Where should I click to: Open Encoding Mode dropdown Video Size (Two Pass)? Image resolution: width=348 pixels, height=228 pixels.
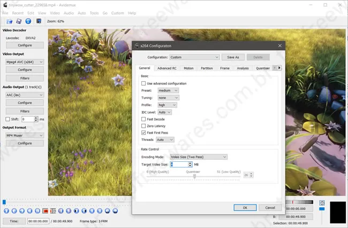pyautogui.click(x=199, y=157)
